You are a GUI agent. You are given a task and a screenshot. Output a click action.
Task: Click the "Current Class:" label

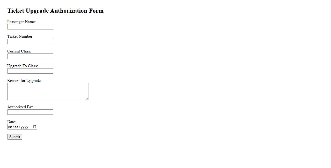tap(19, 51)
